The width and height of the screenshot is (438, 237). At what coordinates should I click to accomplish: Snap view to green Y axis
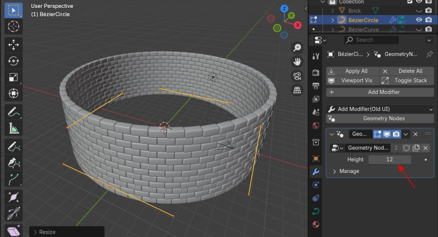click(292, 15)
